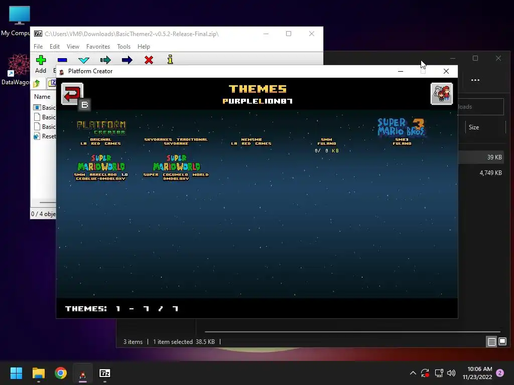
Task: Click the red X Delete icon in 7-Zip
Action: pos(149,60)
